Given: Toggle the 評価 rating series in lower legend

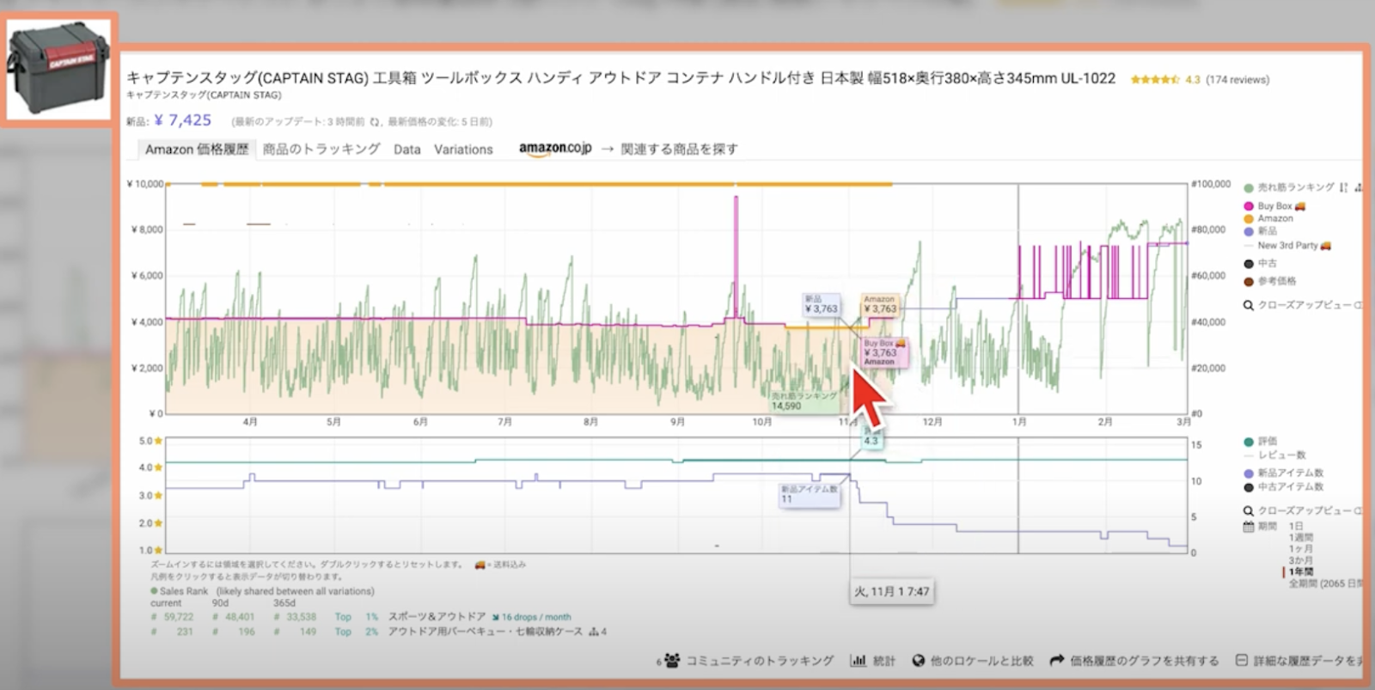Looking at the screenshot, I should pos(1267,441).
